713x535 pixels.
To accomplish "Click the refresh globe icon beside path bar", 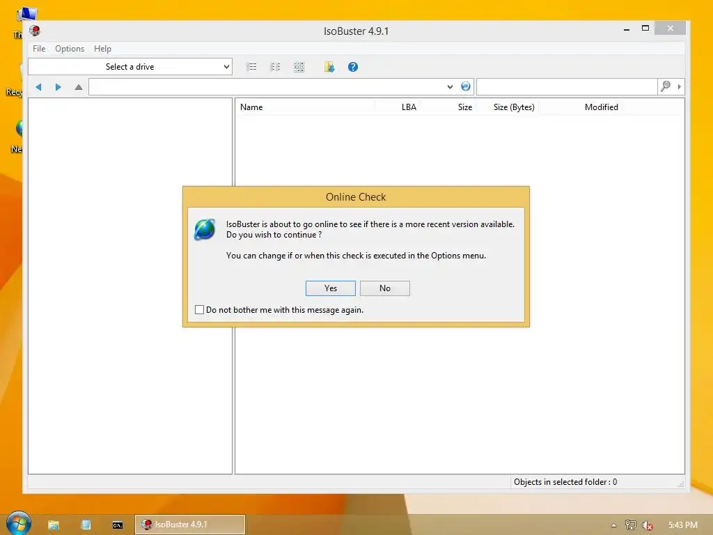I will pyautogui.click(x=466, y=86).
